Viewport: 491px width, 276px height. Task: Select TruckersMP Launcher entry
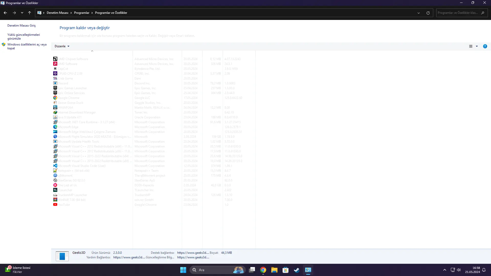click(72, 195)
